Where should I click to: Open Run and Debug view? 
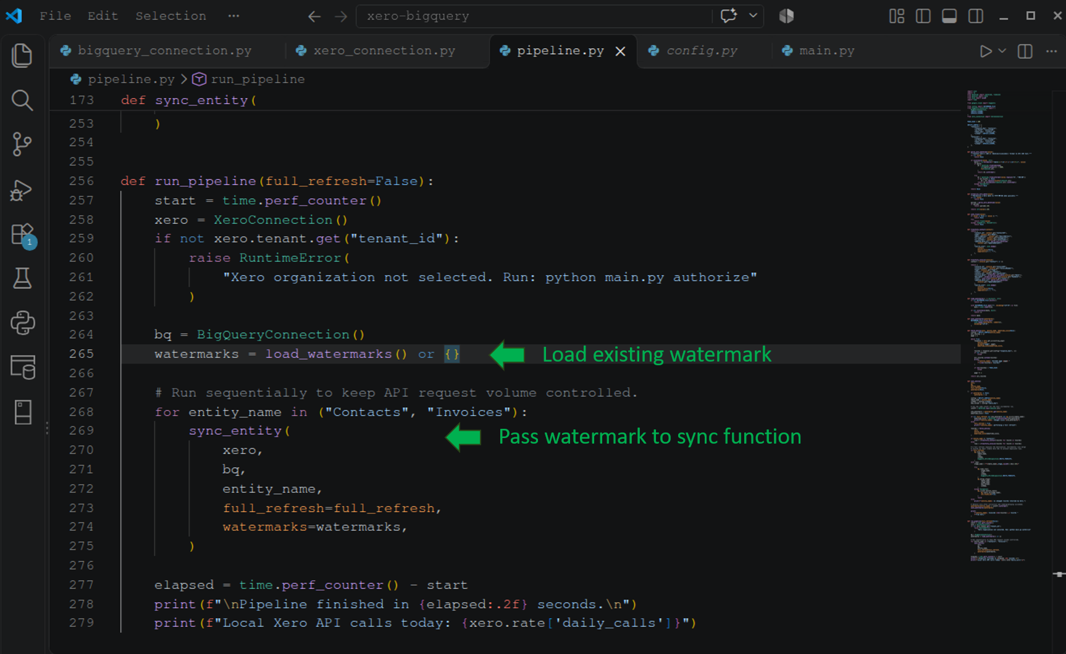click(22, 190)
